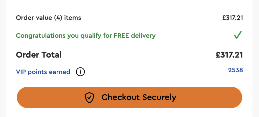
Task: Select the Order value (4) items label
Action: pos(48,18)
